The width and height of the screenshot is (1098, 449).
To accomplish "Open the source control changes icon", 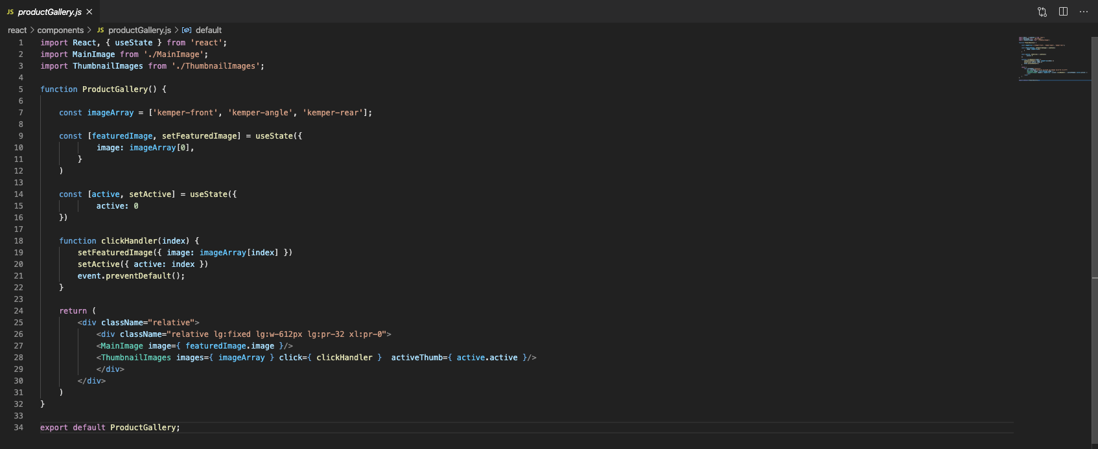I will pyautogui.click(x=1042, y=12).
